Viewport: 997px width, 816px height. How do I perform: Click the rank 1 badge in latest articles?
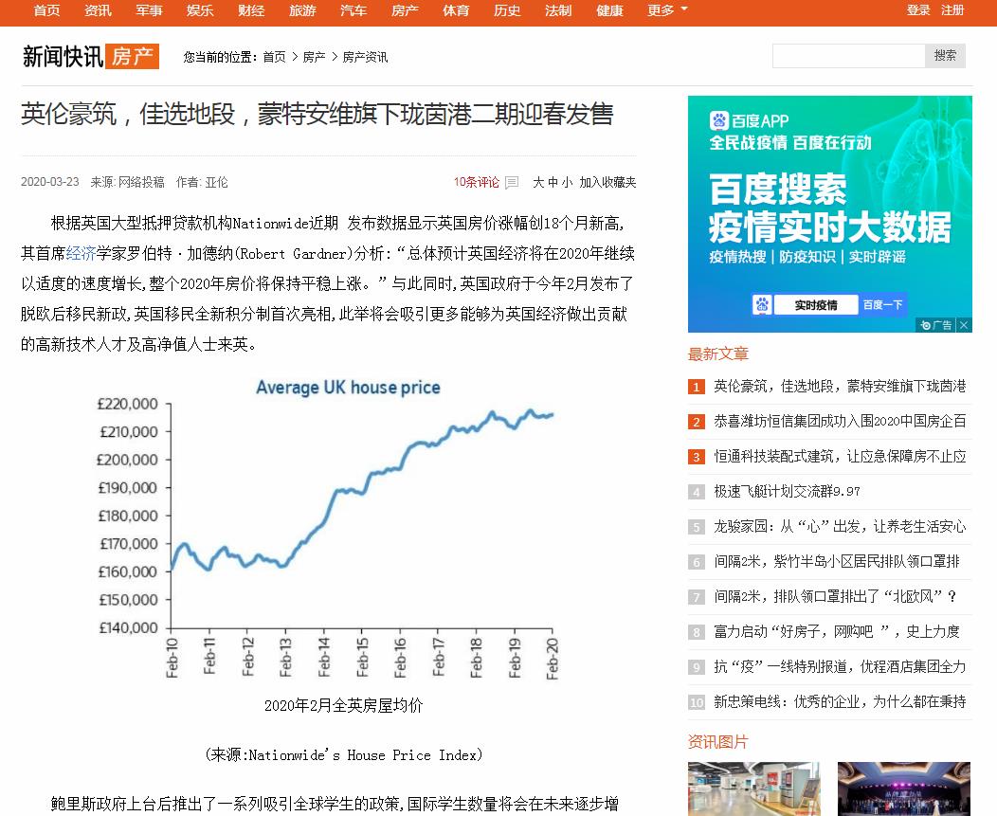point(697,387)
